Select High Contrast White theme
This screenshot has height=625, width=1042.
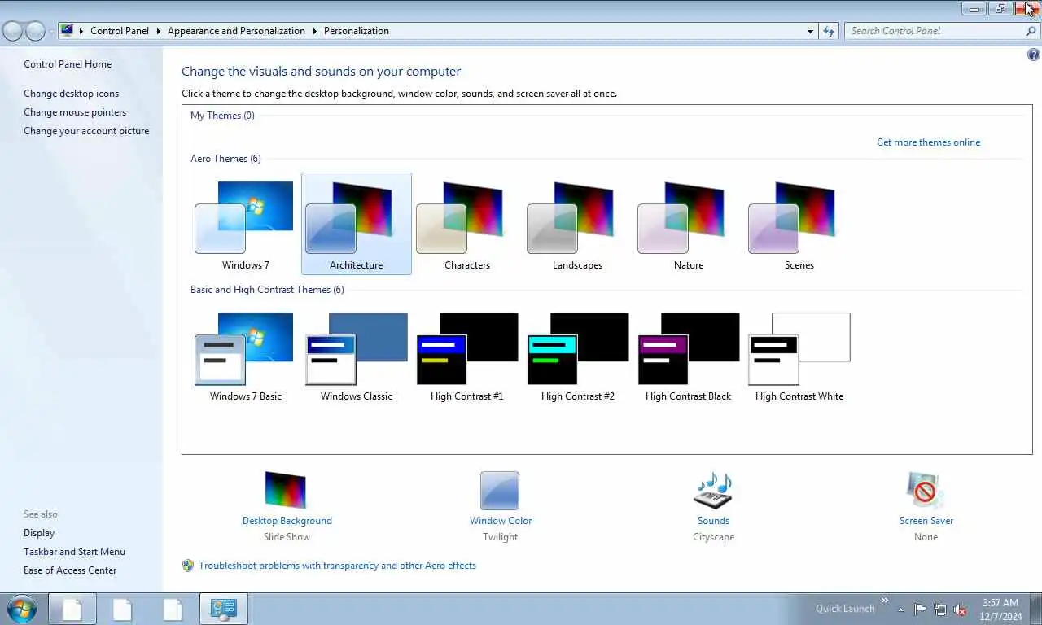coord(799,356)
